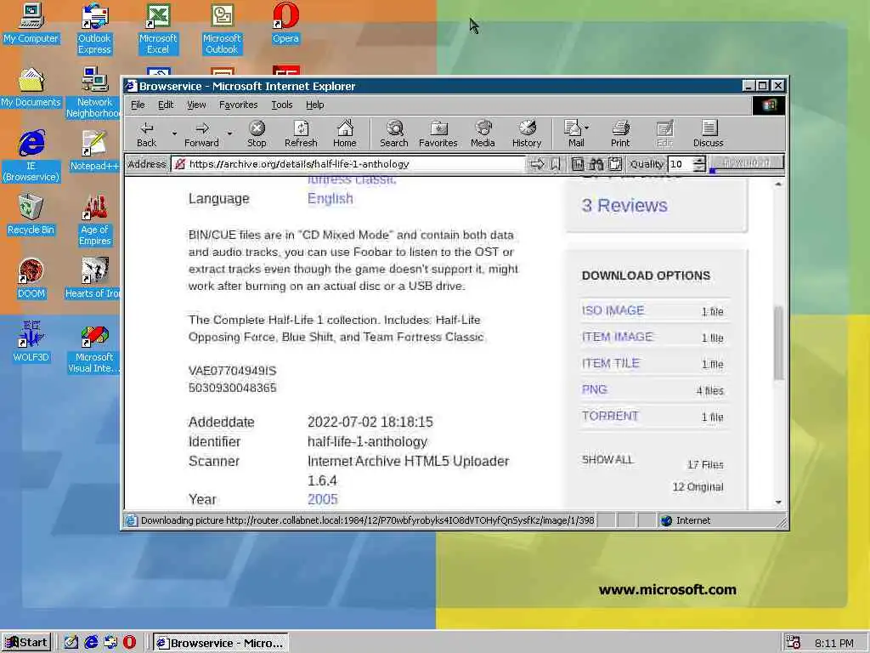
Task: Click the Back toolbar button
Action: tap(147, 133)
